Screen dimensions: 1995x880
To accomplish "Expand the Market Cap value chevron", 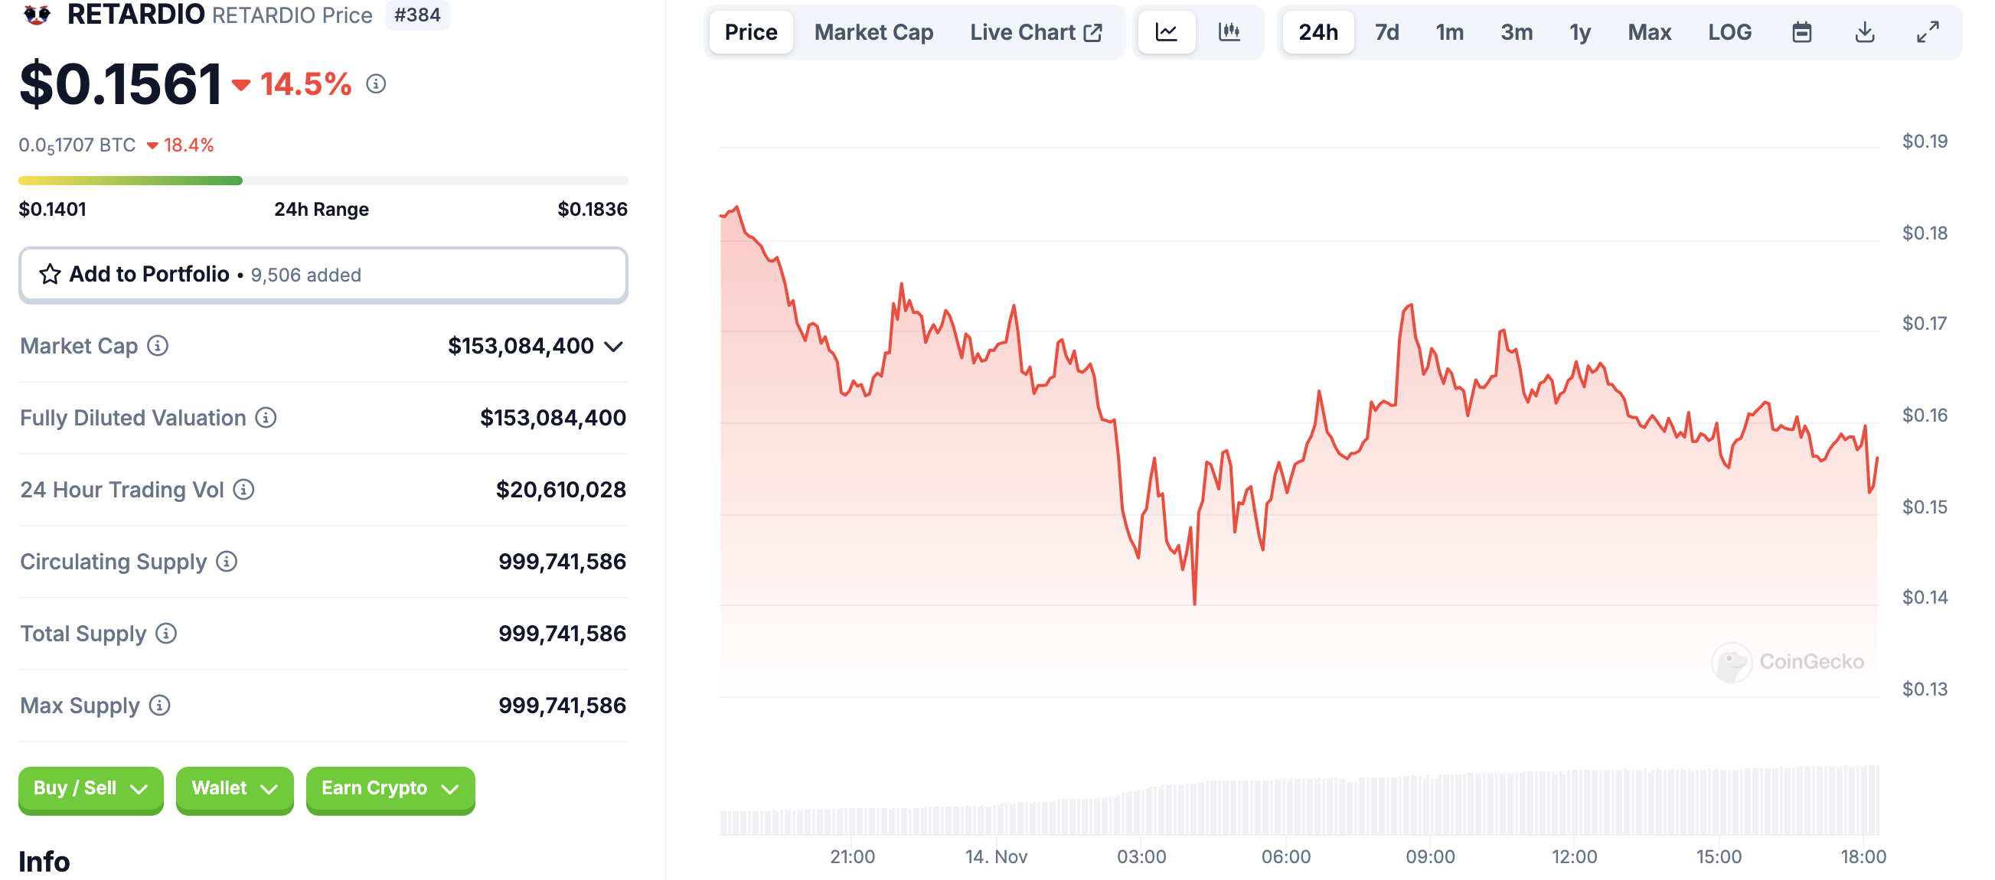I will [614, 347].
